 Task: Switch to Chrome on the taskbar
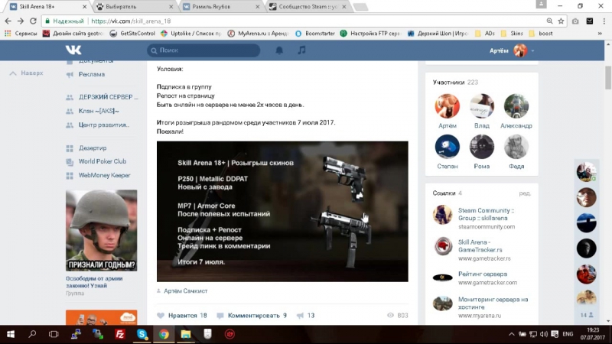click(164, 334)
